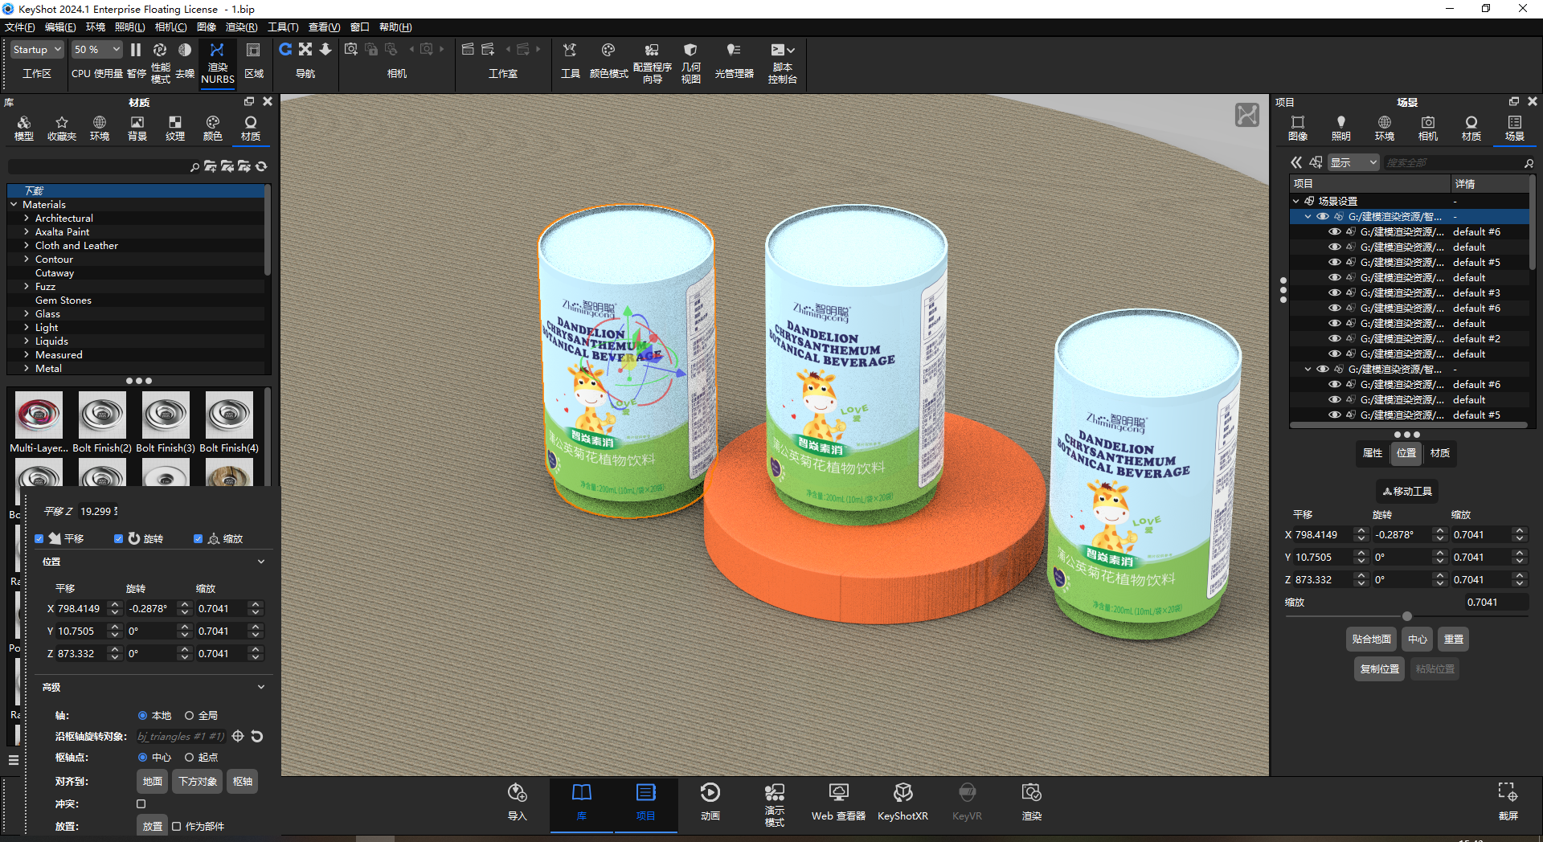Hide the 'default #3' scene part
The height and width of the screenshot is (842, 1543).
coord(1334,292)
